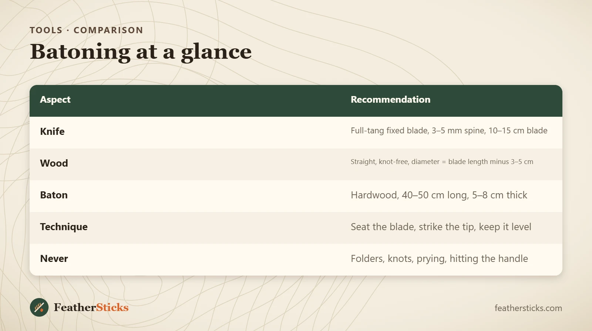Image resolution: width=592 pixels, height=331 pixels.
Task: Click the Wood row label
Action: tap(54, 163)
